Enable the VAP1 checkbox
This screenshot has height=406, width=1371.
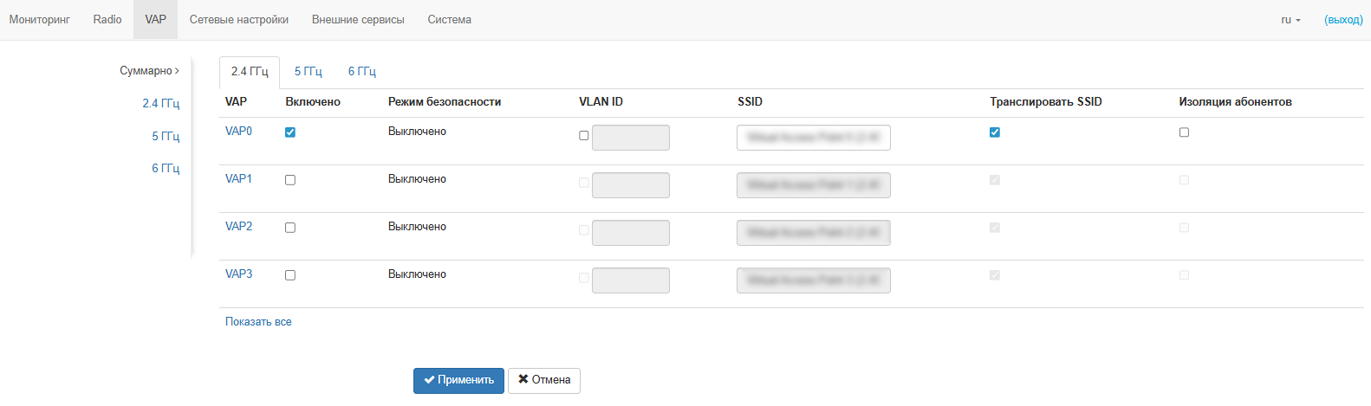point(290,180)
